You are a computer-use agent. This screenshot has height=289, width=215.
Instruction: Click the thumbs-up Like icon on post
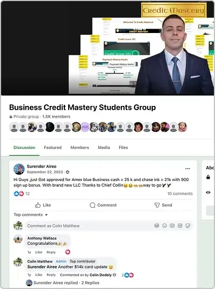click(x=38, y=205)
